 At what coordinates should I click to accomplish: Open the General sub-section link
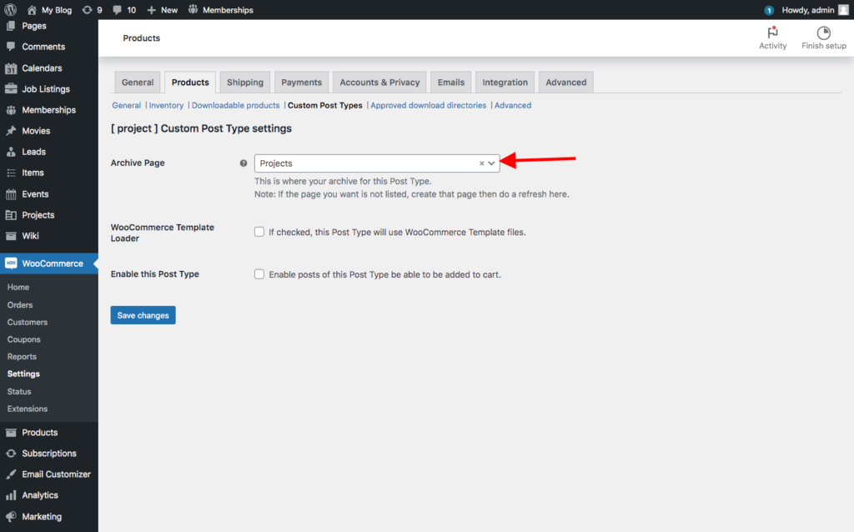(x=127, y=106)
